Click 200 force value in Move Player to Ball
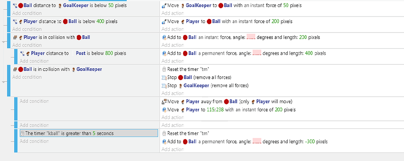 [x=275, y=22]
